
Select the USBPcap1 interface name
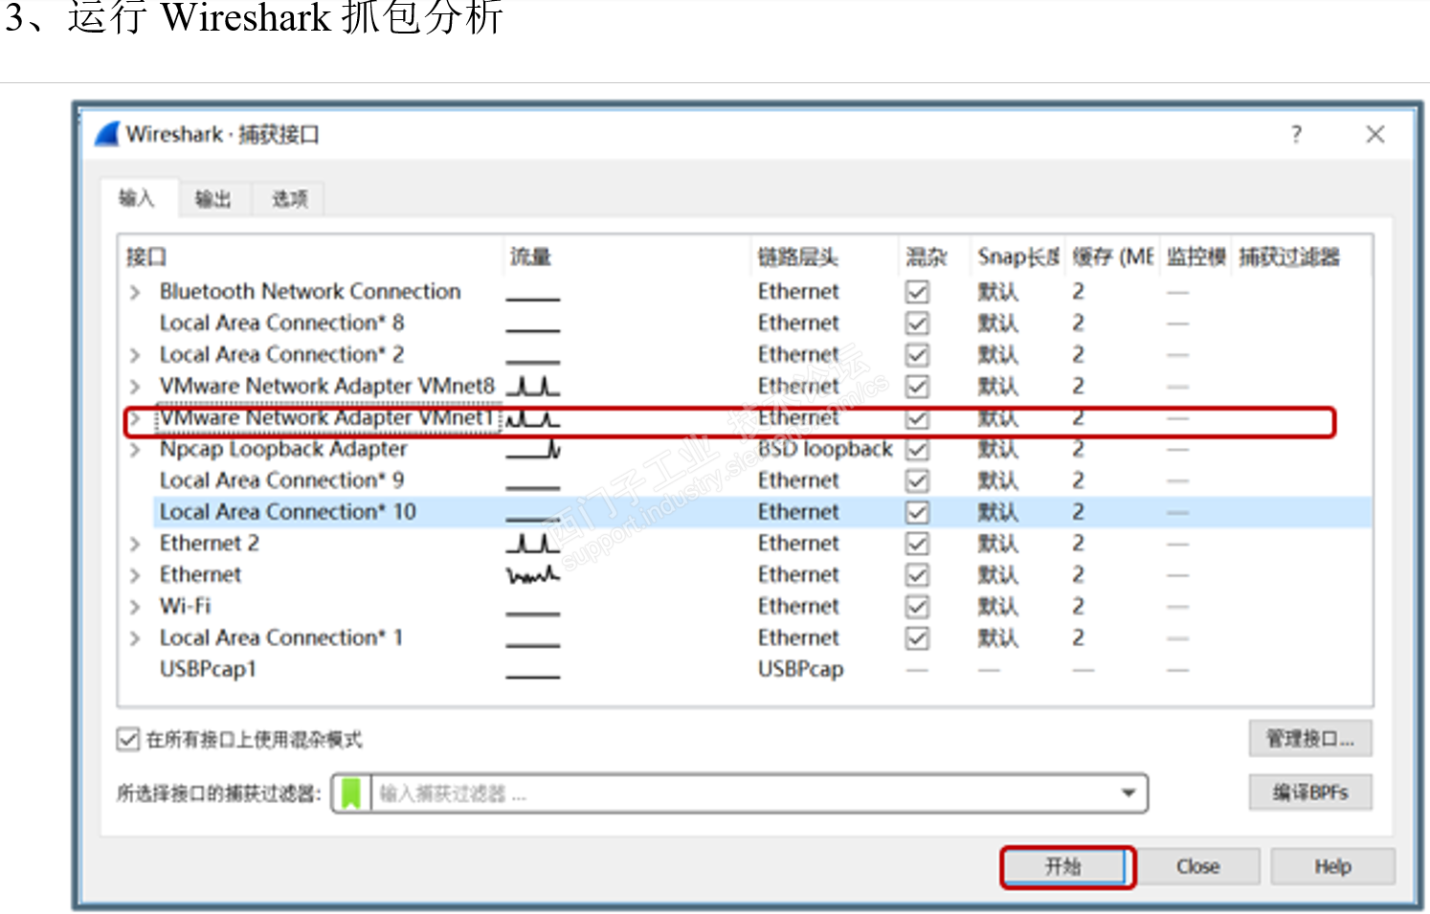pos(208,670)
